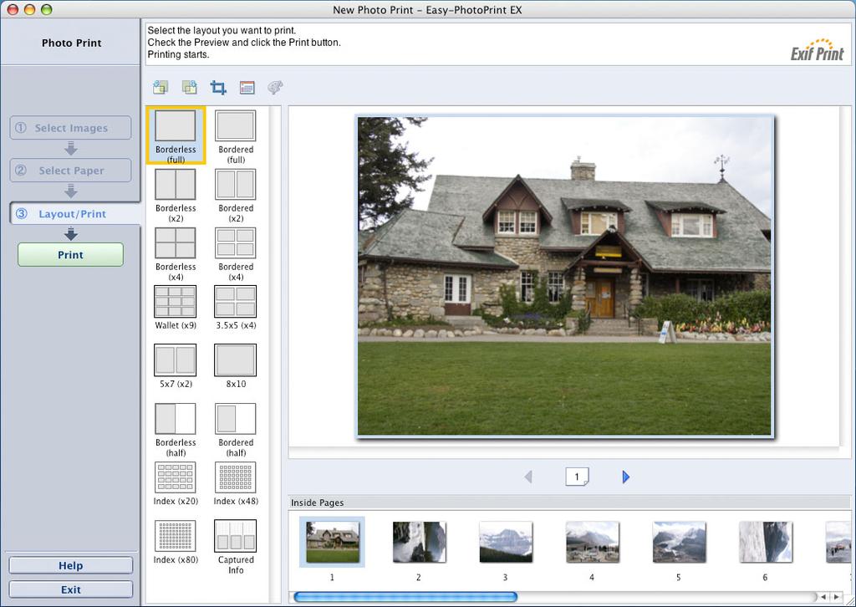Click the page number box showing 1

pyautogui.click(x=577, y=477)
